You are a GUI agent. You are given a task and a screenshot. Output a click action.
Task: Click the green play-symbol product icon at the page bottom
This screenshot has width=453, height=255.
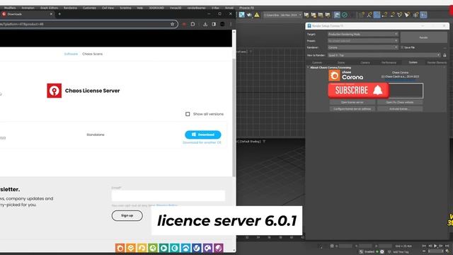click(164, 248)
